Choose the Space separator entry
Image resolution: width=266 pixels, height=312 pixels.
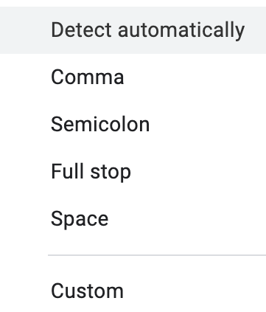(x=133, y=219)
